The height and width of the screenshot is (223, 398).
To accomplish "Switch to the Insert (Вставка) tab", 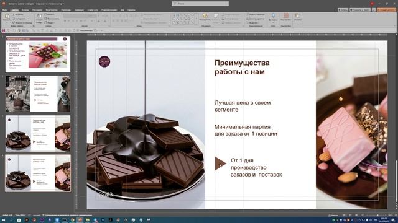I will 25,10.
